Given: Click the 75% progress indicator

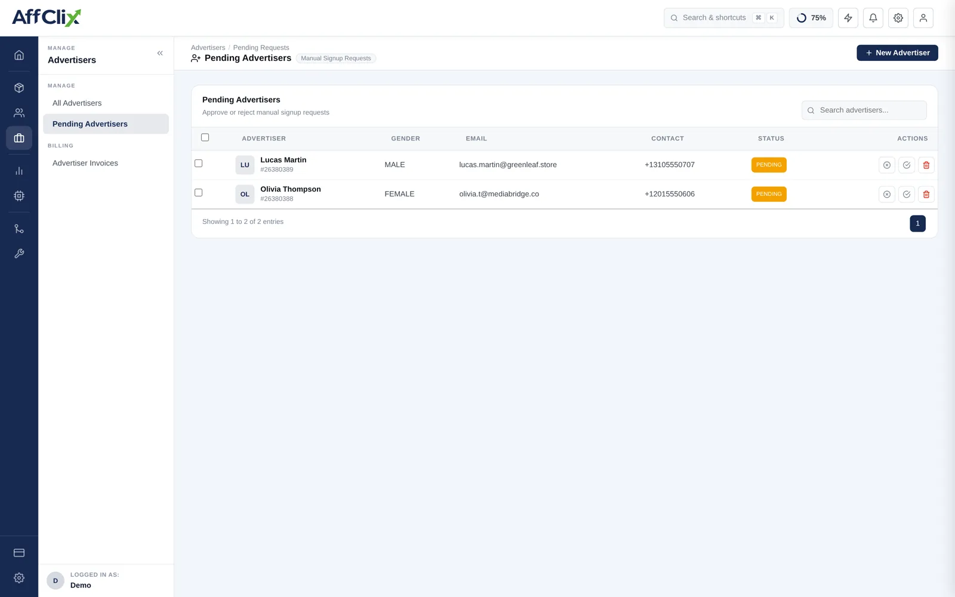Looking at the screenshot, I should tap(811, 18).
